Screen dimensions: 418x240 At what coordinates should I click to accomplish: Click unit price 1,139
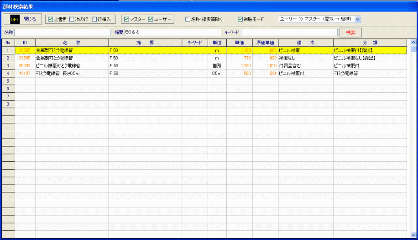click(x=240, y=66)
